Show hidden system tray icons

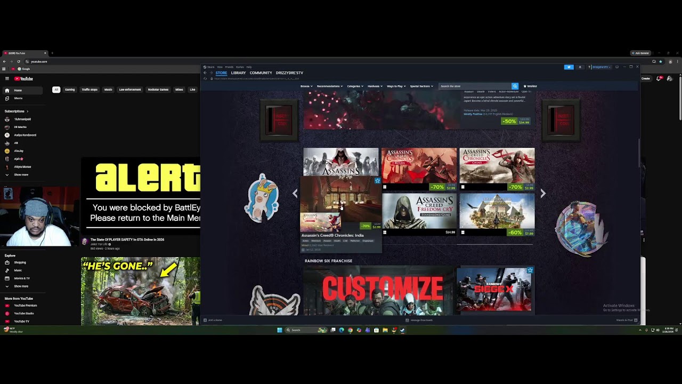[x=640, y=330]
